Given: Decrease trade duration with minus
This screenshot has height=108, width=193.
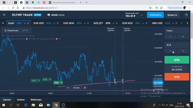Looking at the screenshot, I should 170,37.
